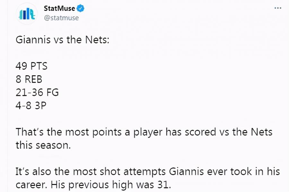289x192 pixels.
Task: Visit the StatMuse display name link
Action: coord(59,8)
